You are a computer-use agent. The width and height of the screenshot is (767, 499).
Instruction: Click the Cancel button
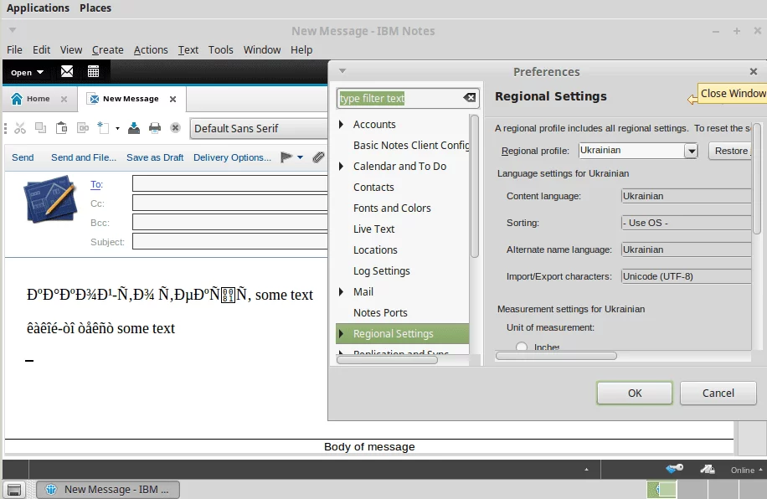[718, 393]
